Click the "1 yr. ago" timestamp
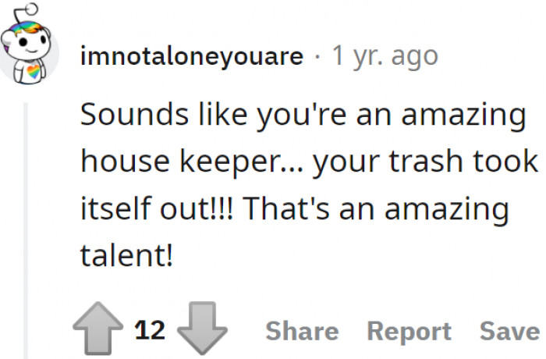Viewport: 546px width, 359px height. point(385,55)
